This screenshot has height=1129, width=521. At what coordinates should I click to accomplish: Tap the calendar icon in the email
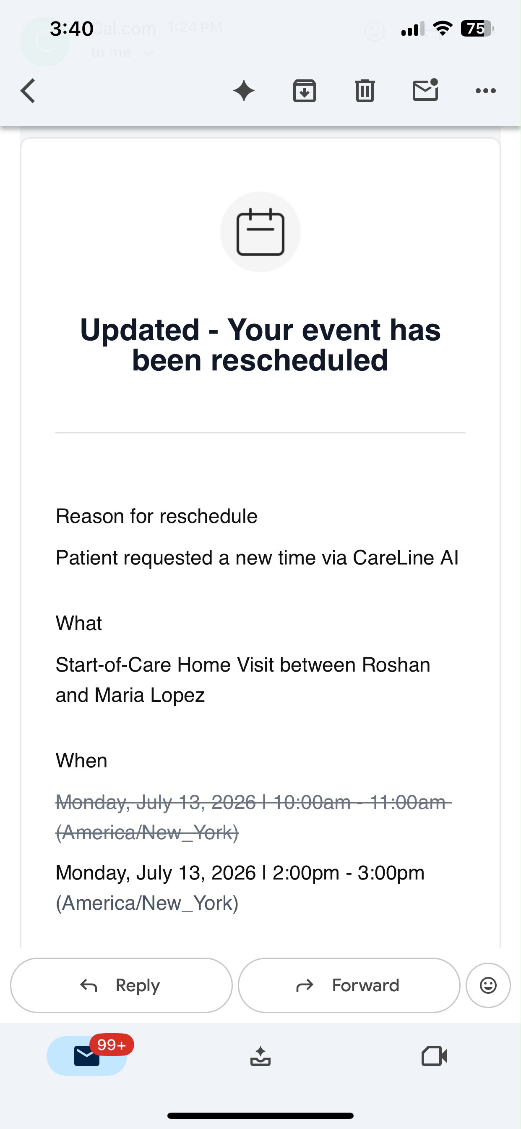coord(260,232)
